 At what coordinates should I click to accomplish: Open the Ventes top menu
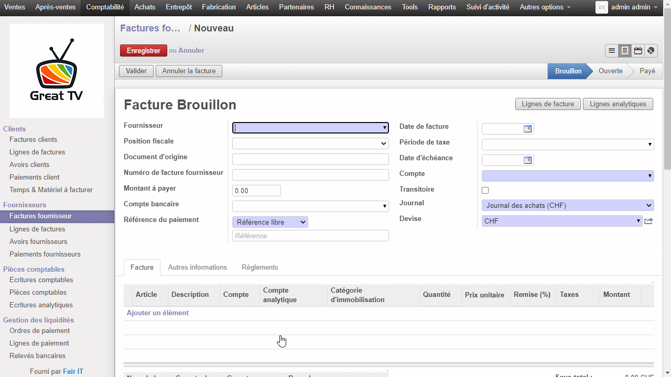click(x=15, y=7)
